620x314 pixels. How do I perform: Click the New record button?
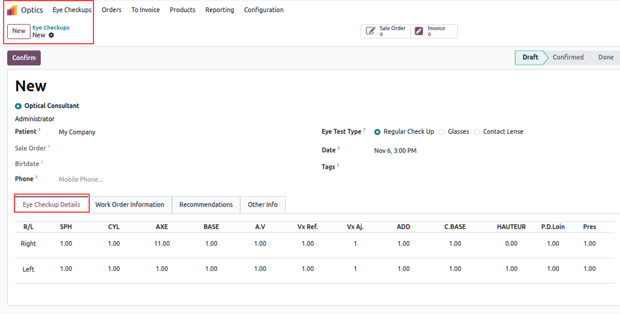19,31
